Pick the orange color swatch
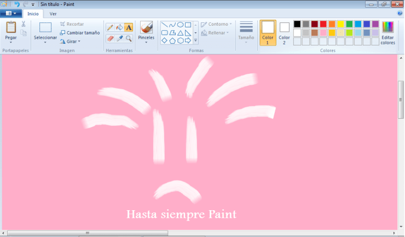 (332, 24)
